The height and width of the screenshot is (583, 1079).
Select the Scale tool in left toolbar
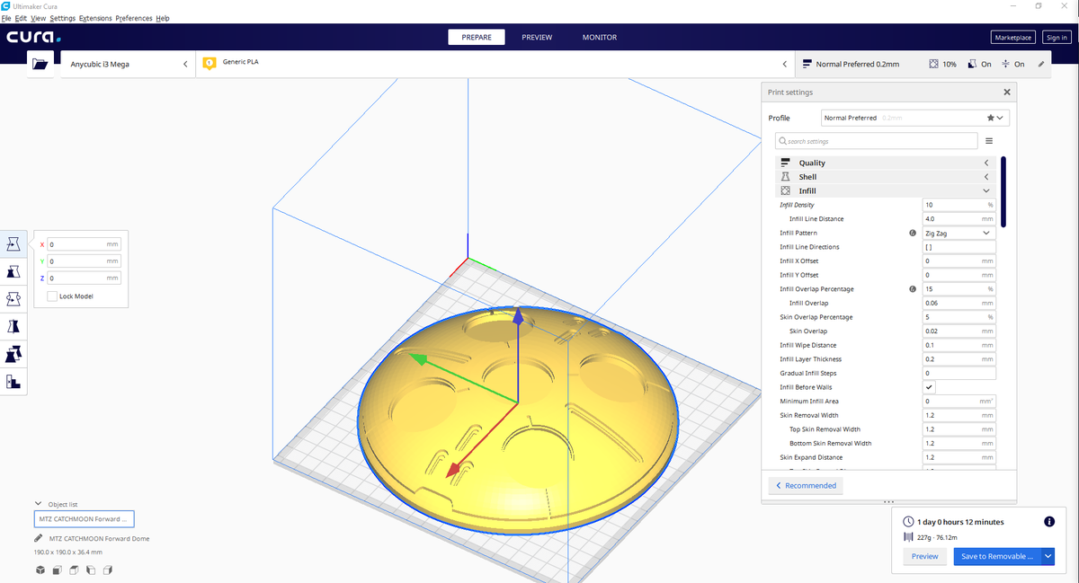[13, 271]
